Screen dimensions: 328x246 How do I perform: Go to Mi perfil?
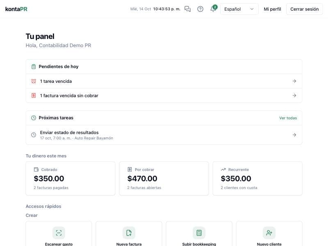pyautogui.click(x=272, y=9)
